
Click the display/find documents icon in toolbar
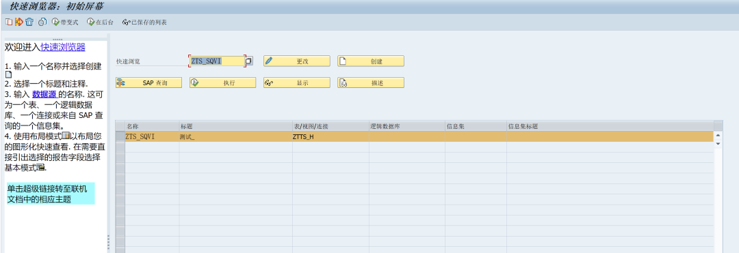(42, 22)
